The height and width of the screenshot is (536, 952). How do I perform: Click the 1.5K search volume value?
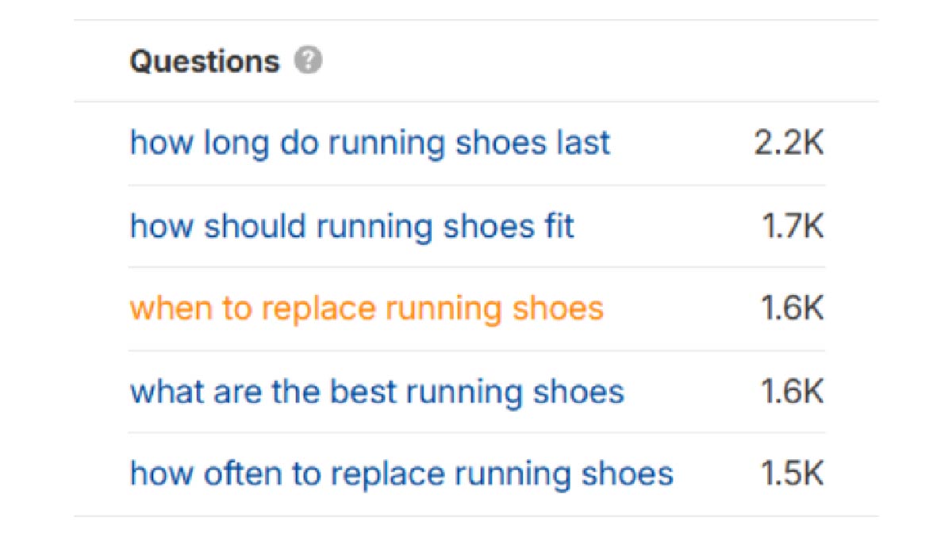coord(793,474)
